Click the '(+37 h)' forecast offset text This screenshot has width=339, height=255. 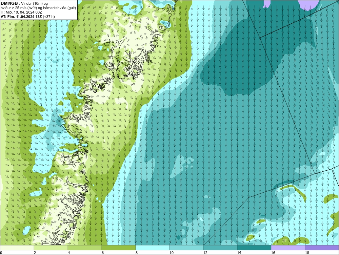[49, 17]
